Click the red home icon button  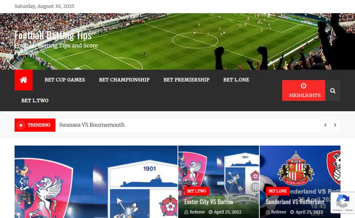(x=24, y=80)
